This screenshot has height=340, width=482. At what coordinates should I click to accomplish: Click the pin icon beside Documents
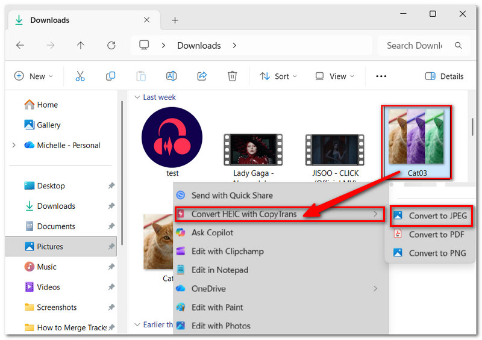click(111, 226)
